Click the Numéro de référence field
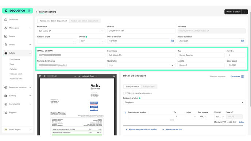This screenshot has width=251, height=141. tap(71, 65)
